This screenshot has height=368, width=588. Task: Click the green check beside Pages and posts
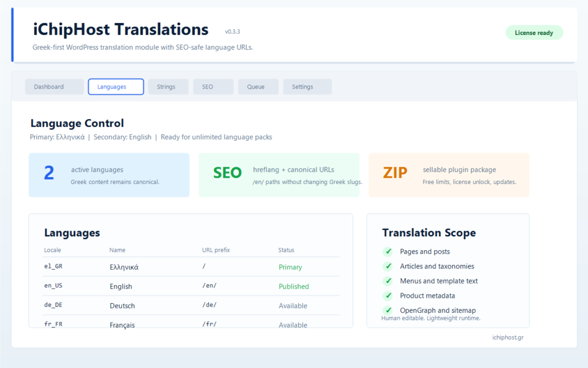388,252
